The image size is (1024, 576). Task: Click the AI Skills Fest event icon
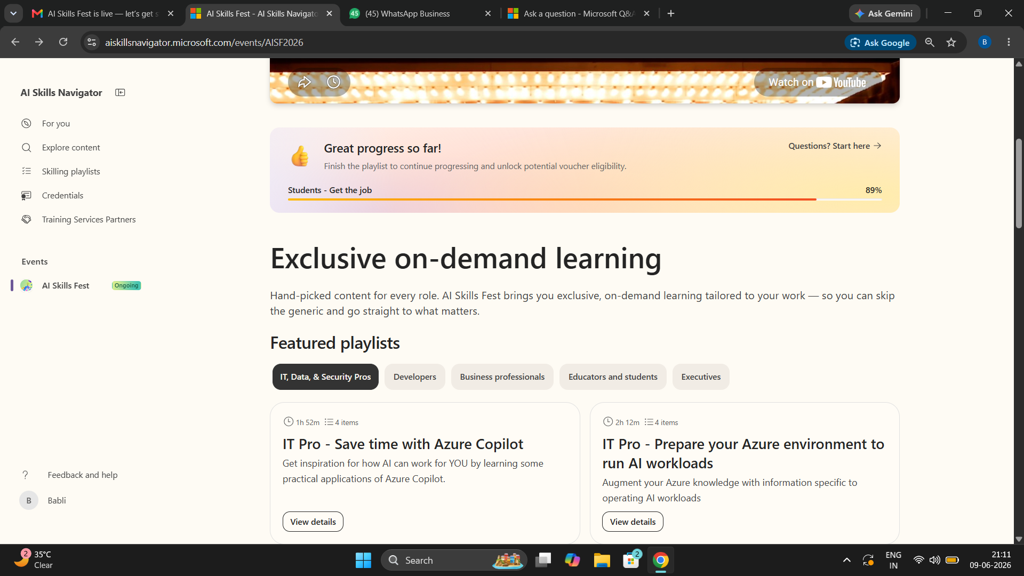click(x=26, y=285)
